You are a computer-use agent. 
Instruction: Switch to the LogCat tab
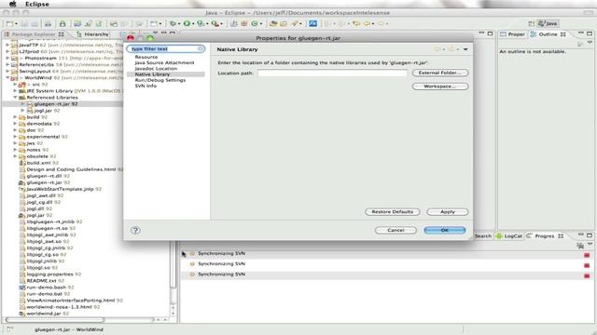[x=509, y=235]
